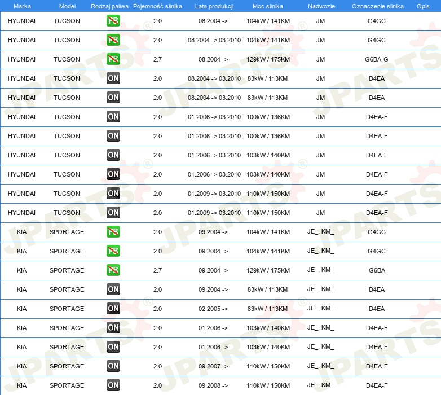Screen dimensions: 441x395
Task: Click the Lata produkcji column header
Action: pos(214,6)
